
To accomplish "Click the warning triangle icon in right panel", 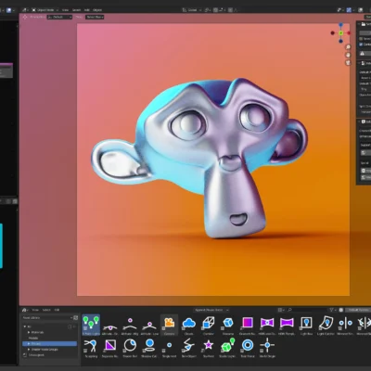I will [363, 54].
